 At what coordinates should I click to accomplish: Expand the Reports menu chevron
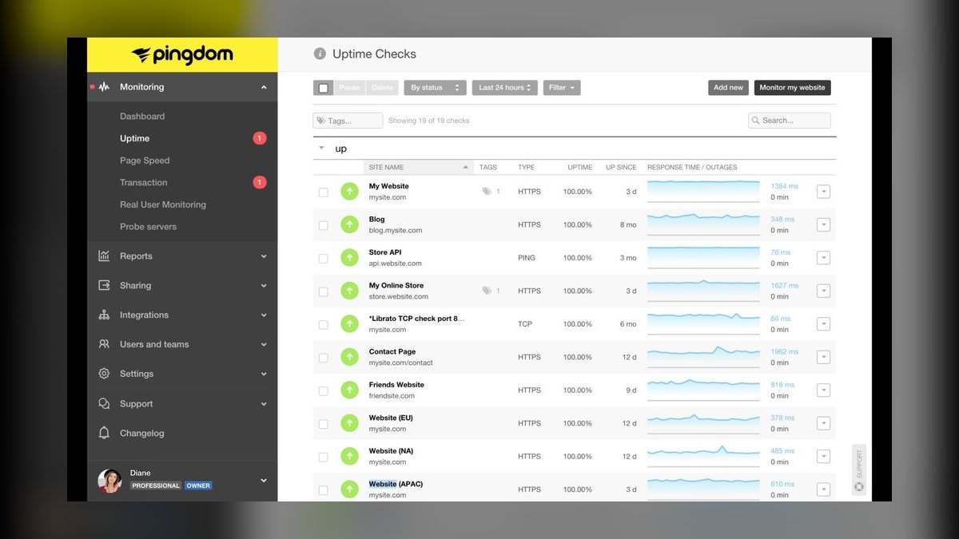tap(264, 256)
